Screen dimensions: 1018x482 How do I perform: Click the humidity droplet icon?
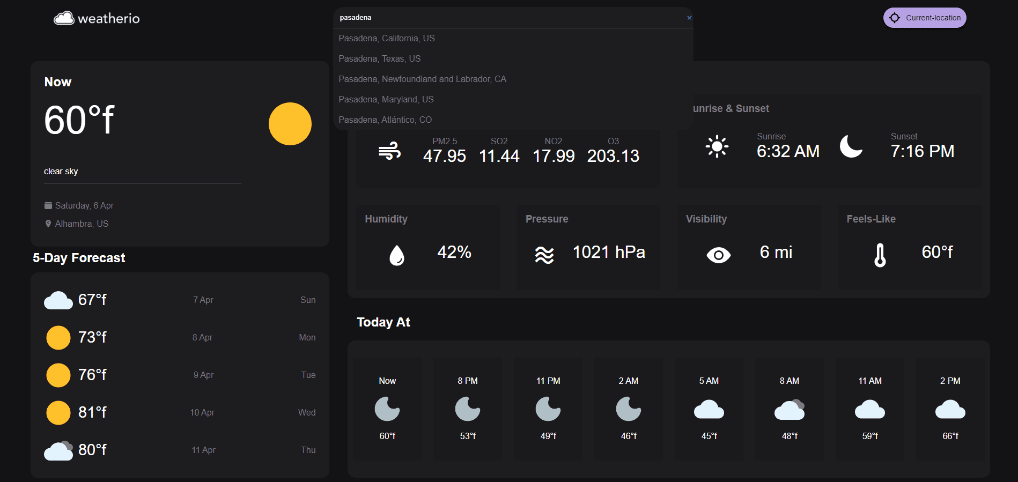click(x=397, y=255)
